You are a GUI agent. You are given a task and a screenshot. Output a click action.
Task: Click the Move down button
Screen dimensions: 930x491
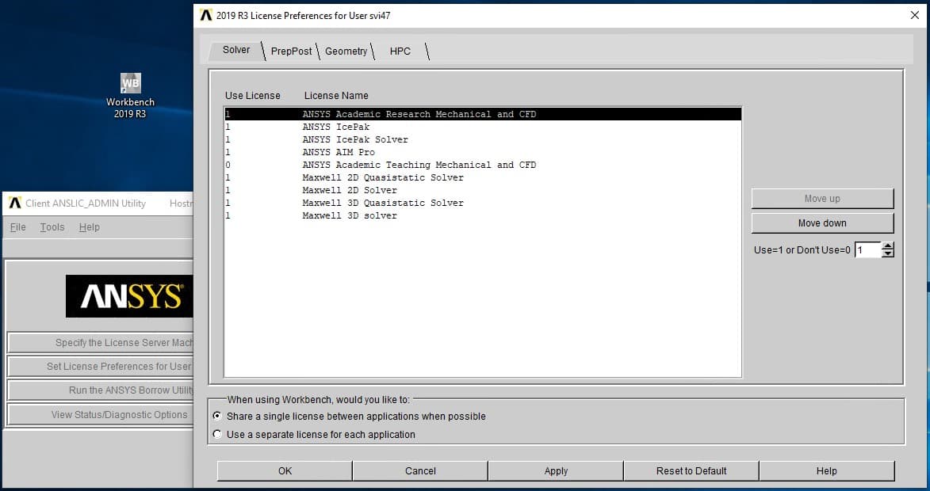click(822, 223)
